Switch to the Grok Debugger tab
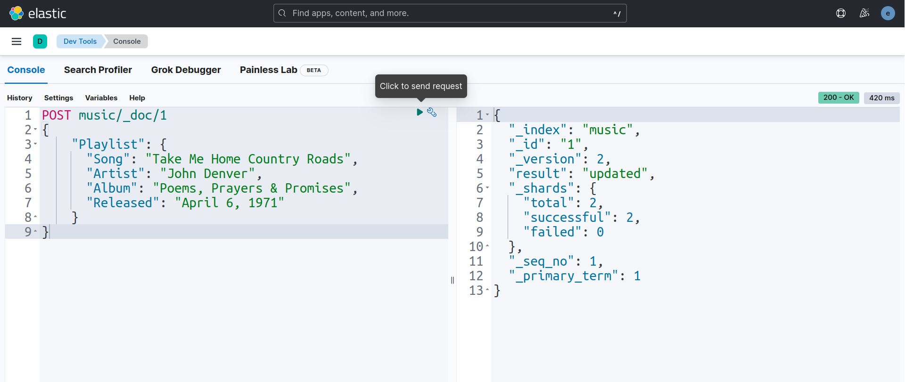Screen dimensions: 905x382 tap(186, 70)
